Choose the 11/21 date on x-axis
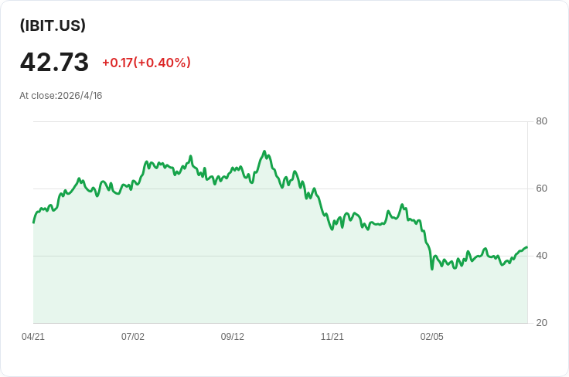 (x=332, y=337)
